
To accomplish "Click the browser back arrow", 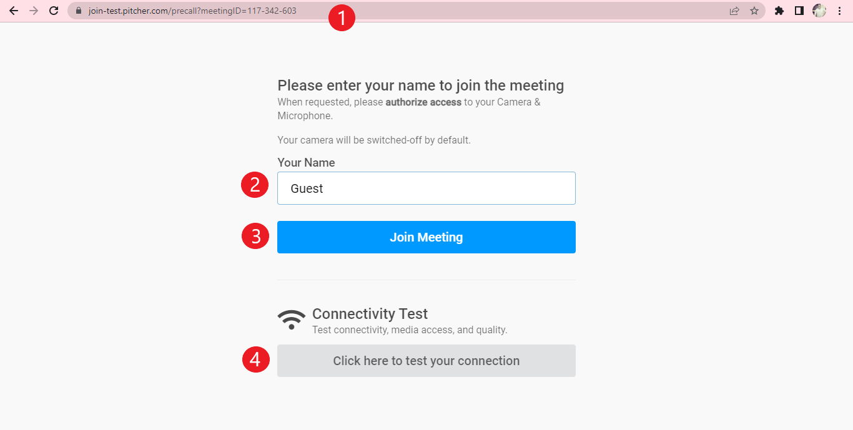I will (14, 11).
